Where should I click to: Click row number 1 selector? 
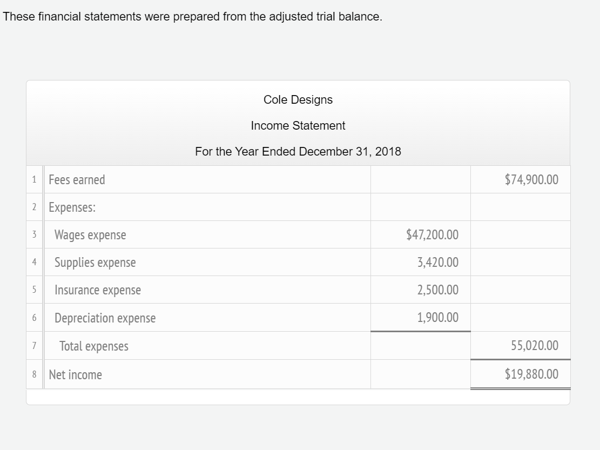(34, 179)
